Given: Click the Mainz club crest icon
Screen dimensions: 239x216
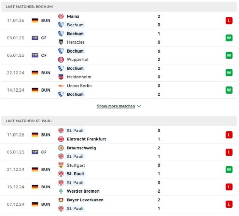Looking at the screenshot, I should tap(61, 16).
